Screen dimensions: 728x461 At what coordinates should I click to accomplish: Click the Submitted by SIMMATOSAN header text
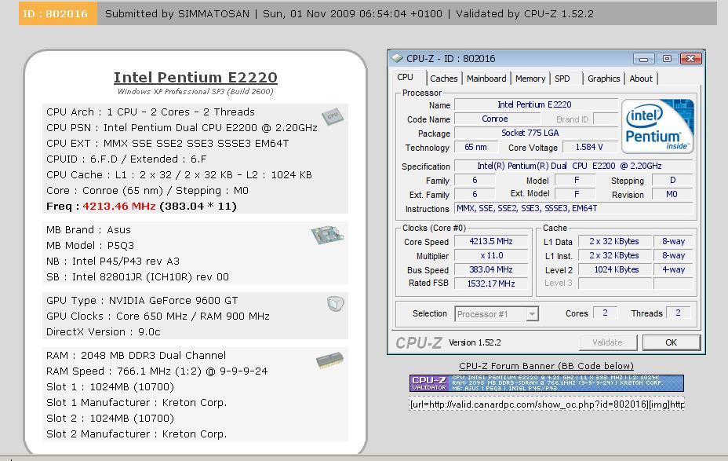[x=177, y=14]
